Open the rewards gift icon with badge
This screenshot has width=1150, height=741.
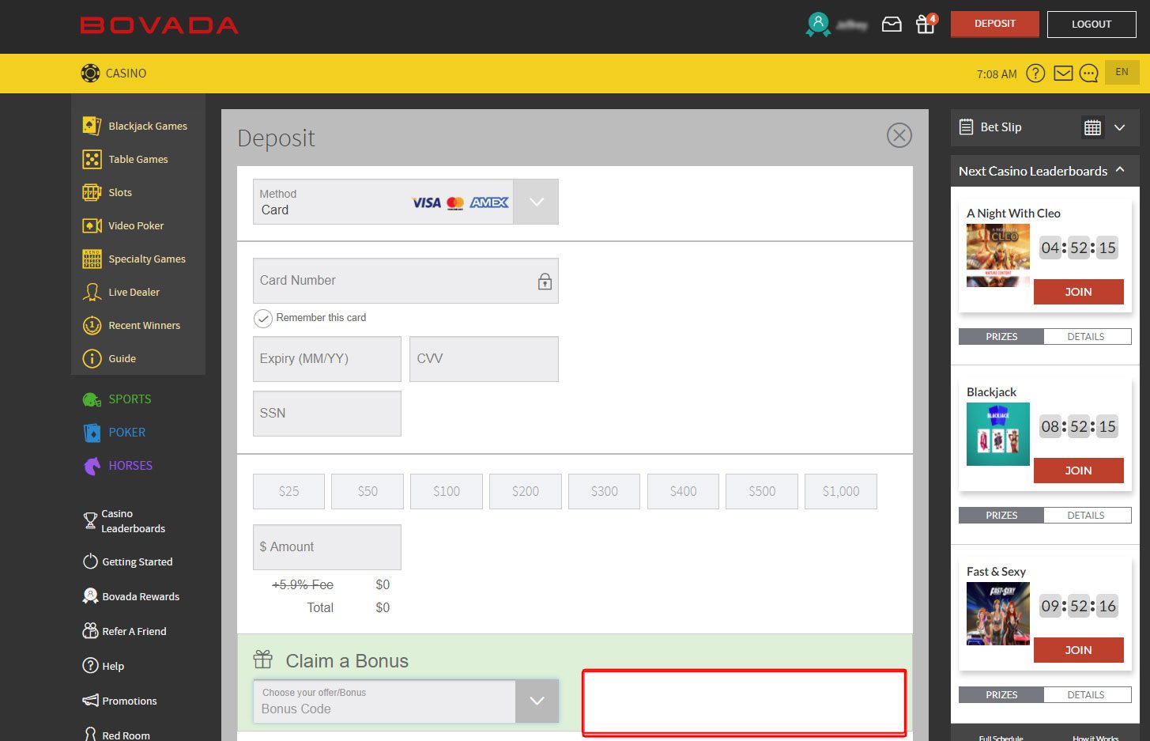926,24
